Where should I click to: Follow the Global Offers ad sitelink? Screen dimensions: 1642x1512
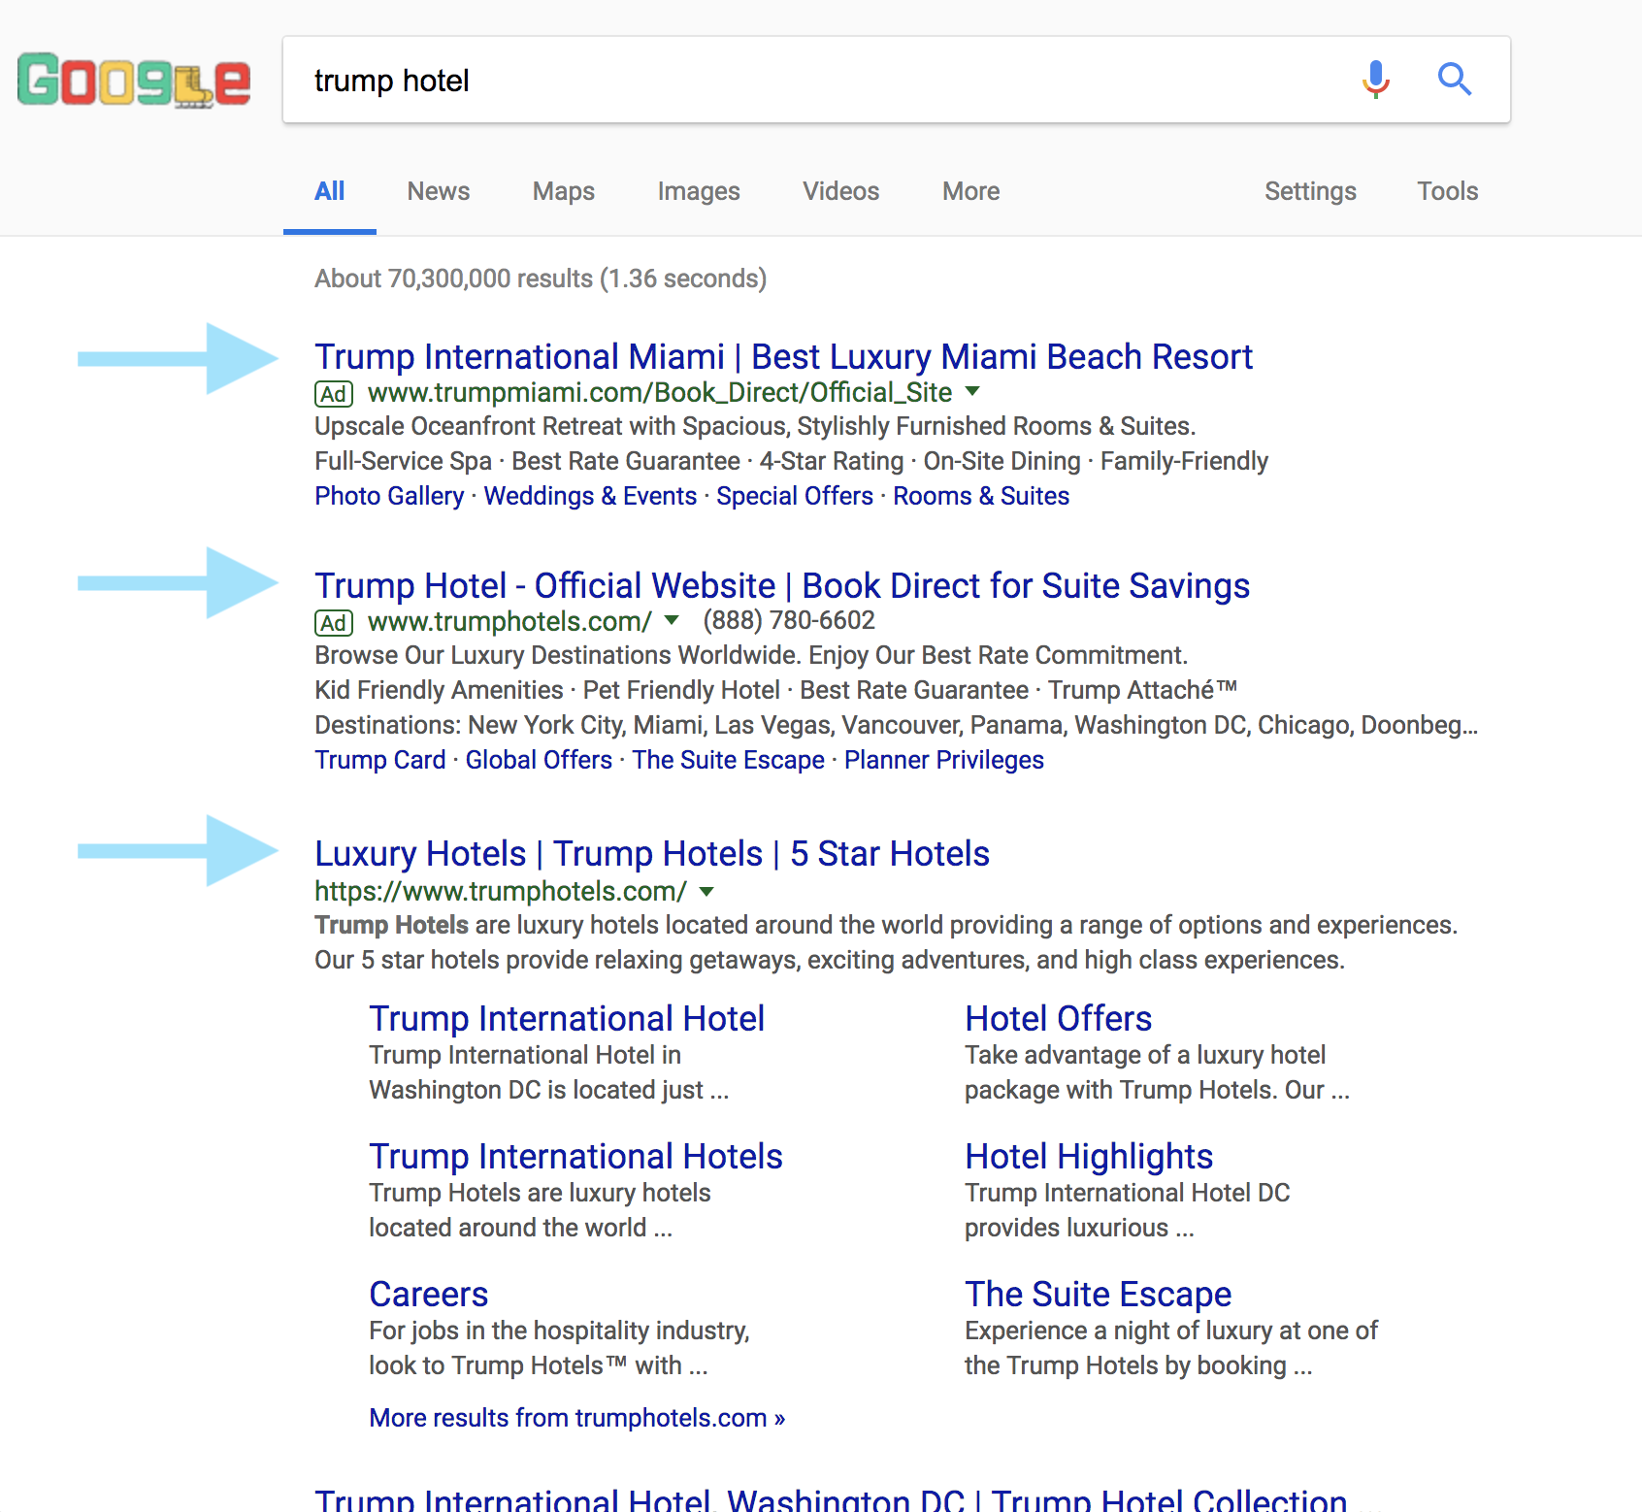coord(539,760)
